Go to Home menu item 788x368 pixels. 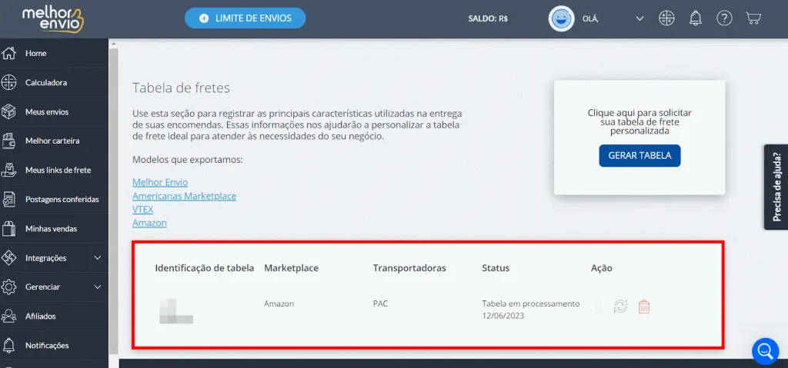pos(36,53)
